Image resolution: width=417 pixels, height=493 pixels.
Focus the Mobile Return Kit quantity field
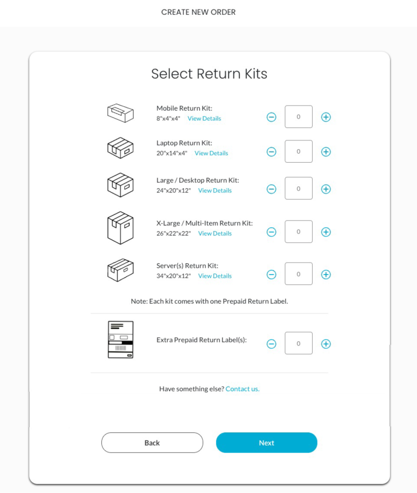click(x=298, y=117)
